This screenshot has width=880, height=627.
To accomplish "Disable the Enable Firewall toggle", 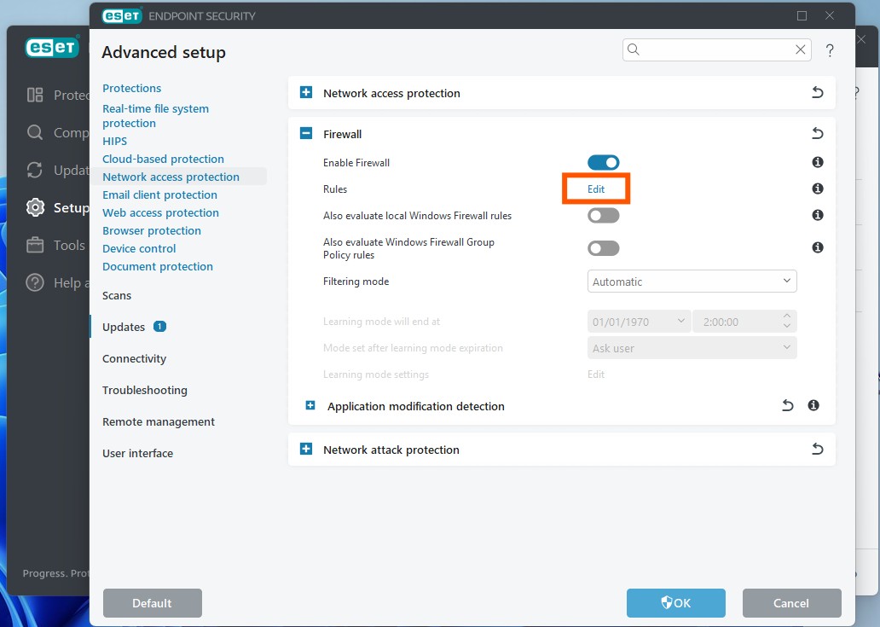I will point(603,162).
